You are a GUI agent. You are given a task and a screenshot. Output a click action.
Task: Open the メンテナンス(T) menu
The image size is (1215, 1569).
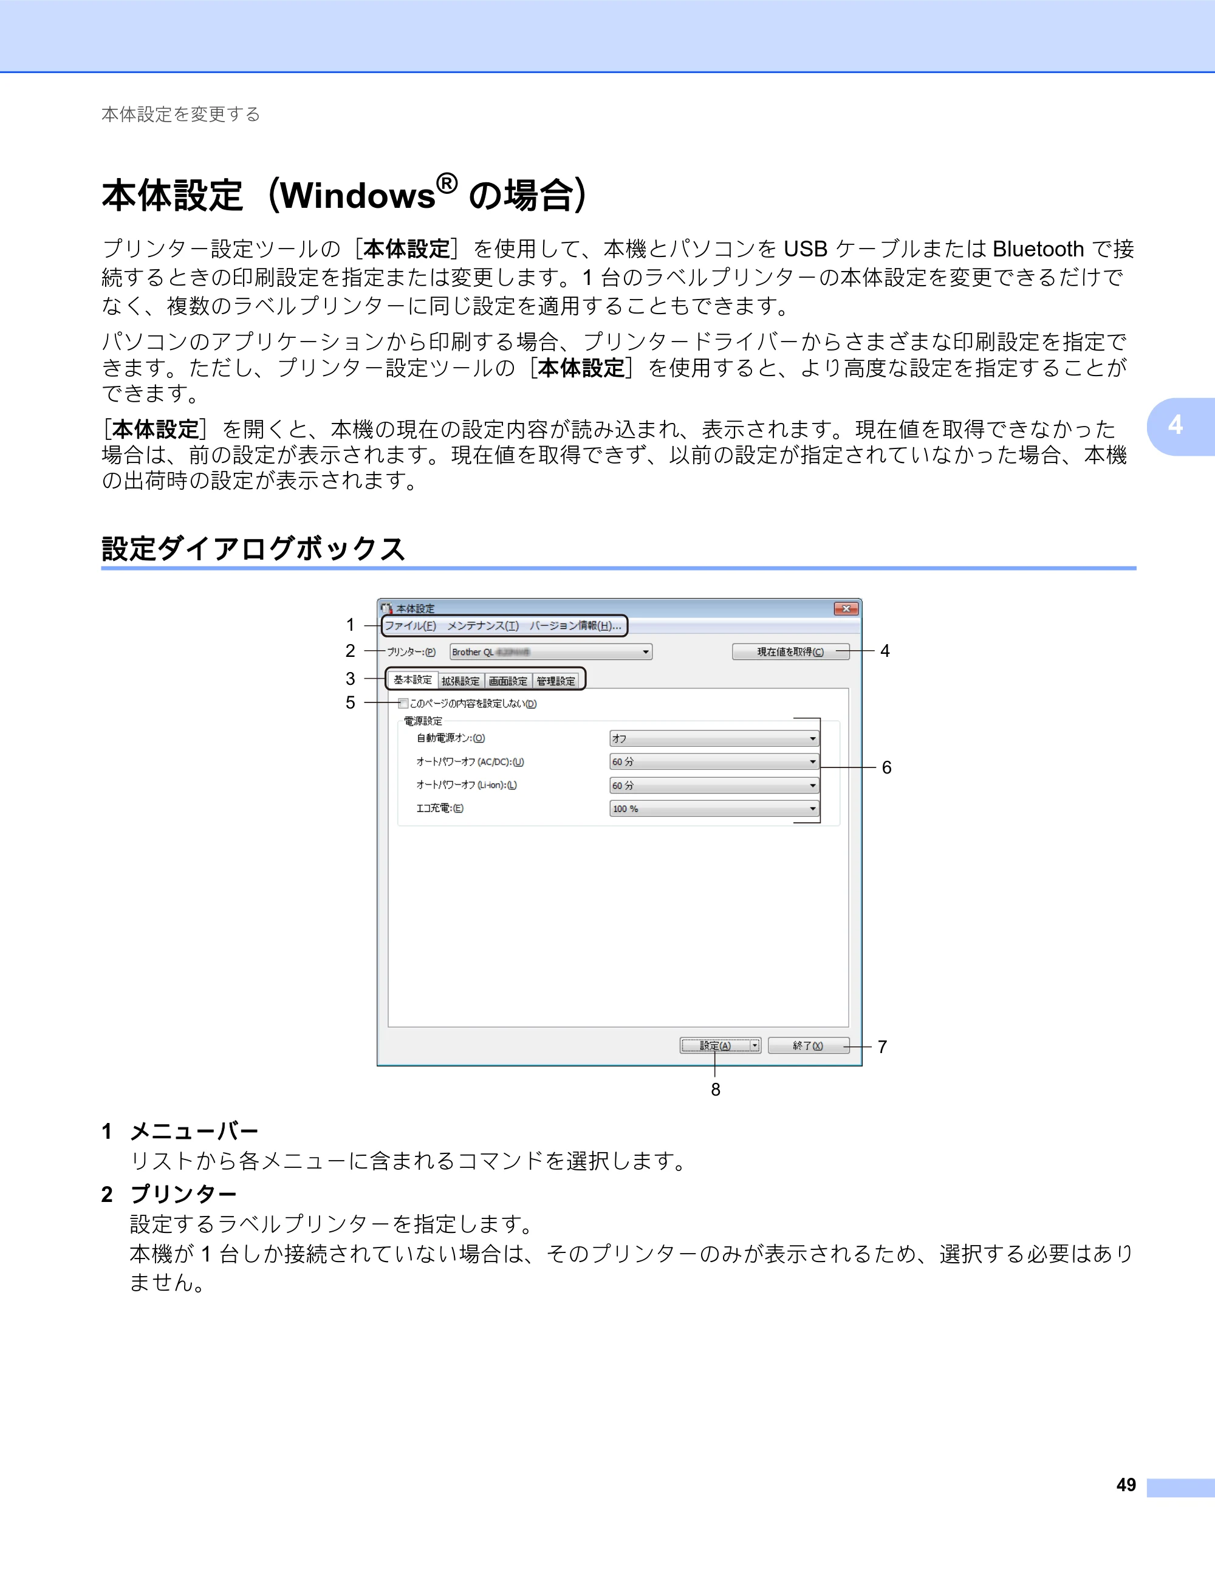click(482, 626)
